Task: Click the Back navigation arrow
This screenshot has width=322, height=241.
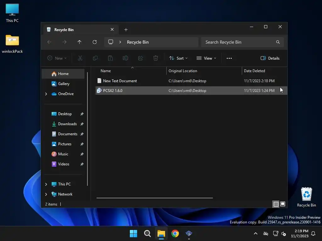Action: coord(49,42)
